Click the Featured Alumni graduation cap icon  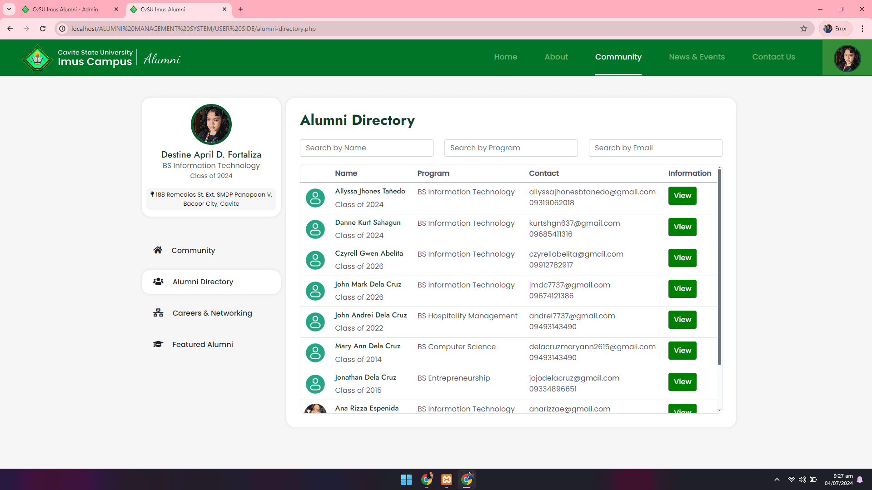[x=158, y=344]
